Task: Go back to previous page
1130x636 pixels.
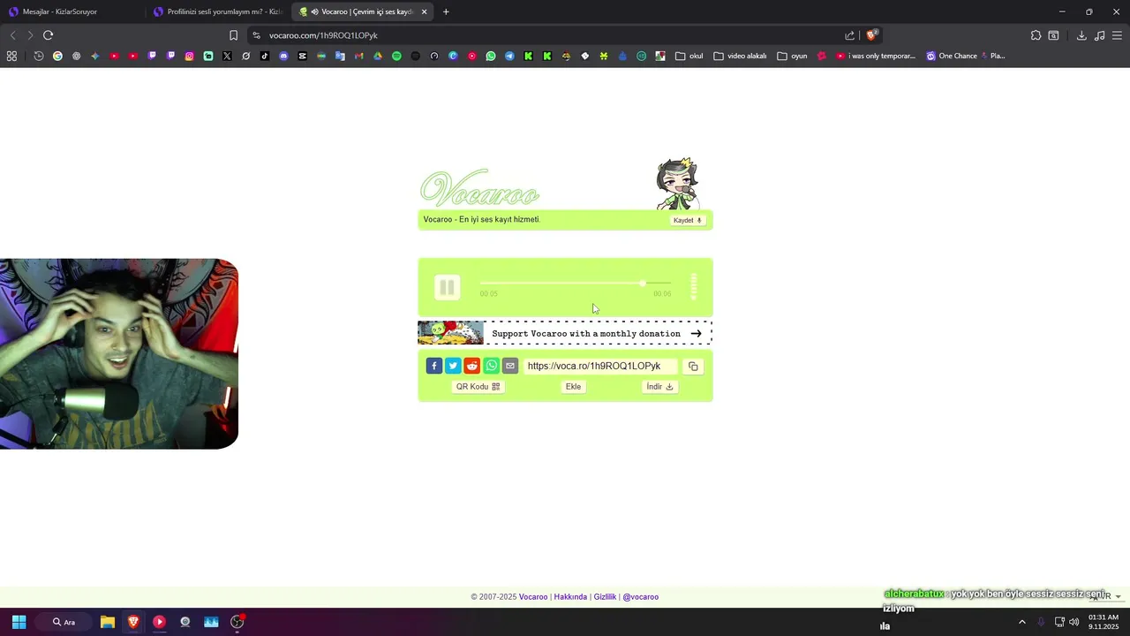Action: tap(12, 35)
